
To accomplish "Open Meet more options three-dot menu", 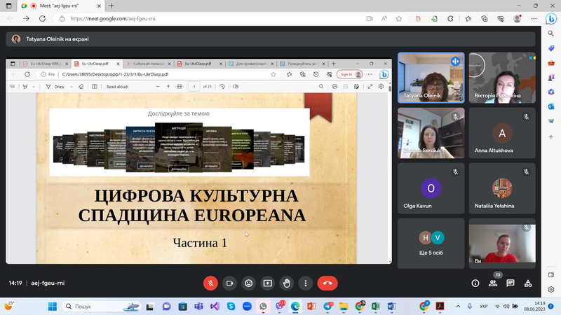I will [x=306, y=283].
